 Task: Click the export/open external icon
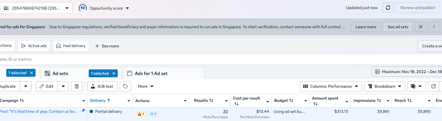[433, 86]
